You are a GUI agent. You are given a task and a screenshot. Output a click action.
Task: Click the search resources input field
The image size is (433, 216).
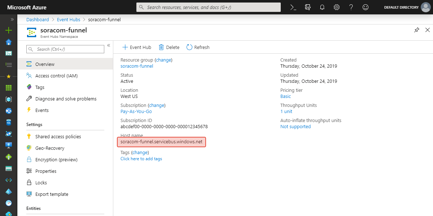click(x=208, y=7)
